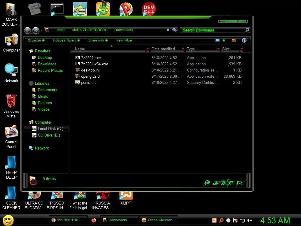
Task: Open the Organize menu
Action: (x=36, y=40)
